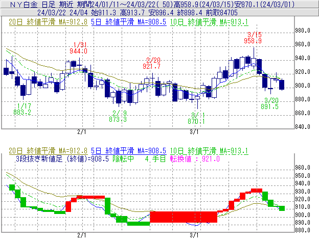Image resolution: width=319 pixels, height=242 pixels.
Task: Click the 安870.1(24/03/01) header value
Action: (x=264, y=4)
